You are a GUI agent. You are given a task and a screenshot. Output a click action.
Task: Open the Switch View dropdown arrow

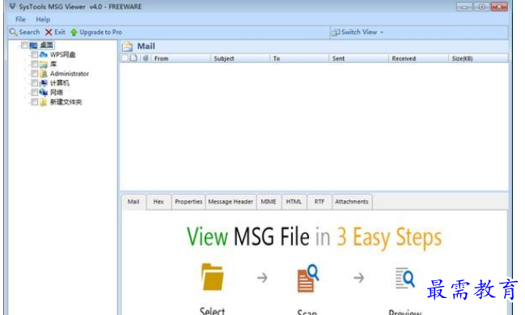(382, 32)
